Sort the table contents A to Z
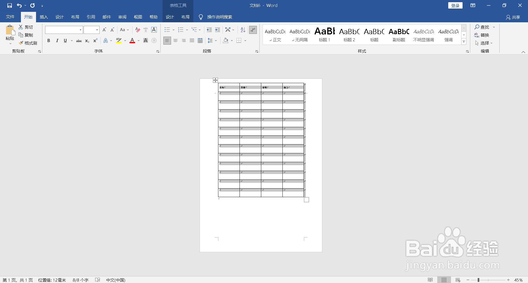 click(243, 30)
